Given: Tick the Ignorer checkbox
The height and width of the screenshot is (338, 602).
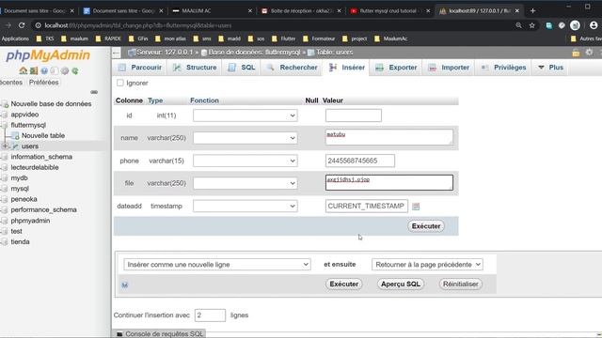Looking at the screenshot, I should (120, 83).
